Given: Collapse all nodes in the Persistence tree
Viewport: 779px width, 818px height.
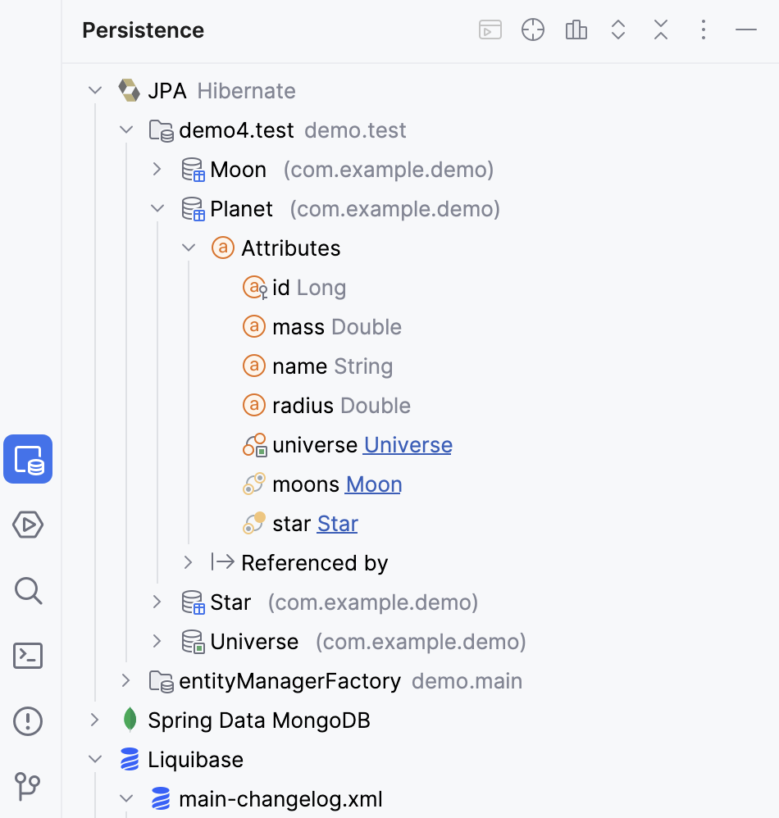Looking at the screenshot, I should [x=661, y=30].
